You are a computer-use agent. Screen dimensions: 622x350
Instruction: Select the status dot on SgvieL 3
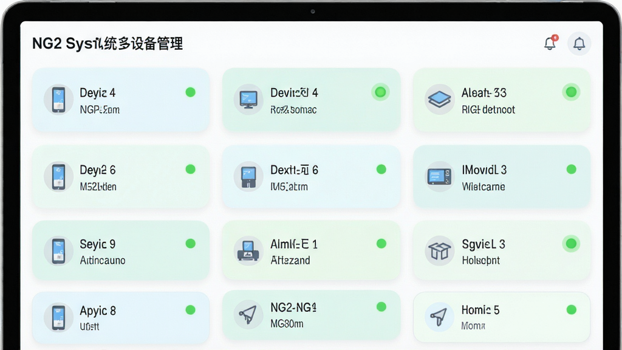(x=571, y=243)
